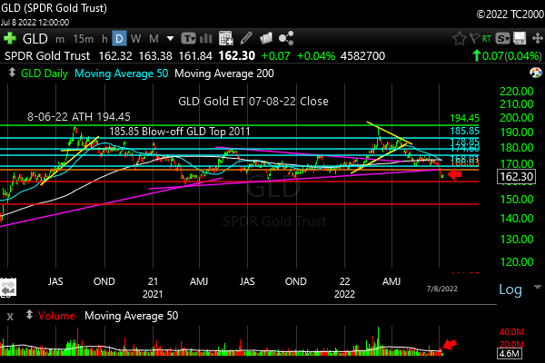Click the Log scale label
Viewport: 545px width, 363px height.
pos(510,289)
